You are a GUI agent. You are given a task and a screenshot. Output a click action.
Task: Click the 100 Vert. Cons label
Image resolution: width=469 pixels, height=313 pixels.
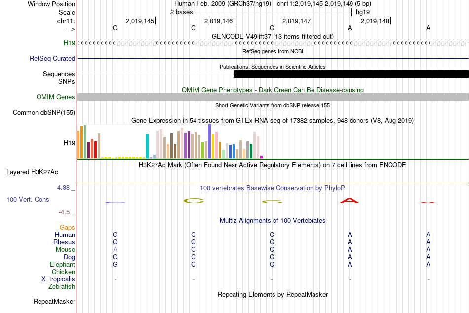(x=28, y=199)
